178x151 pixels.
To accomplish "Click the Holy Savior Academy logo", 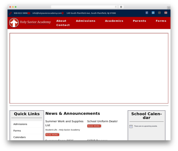I will pos(14,22).
